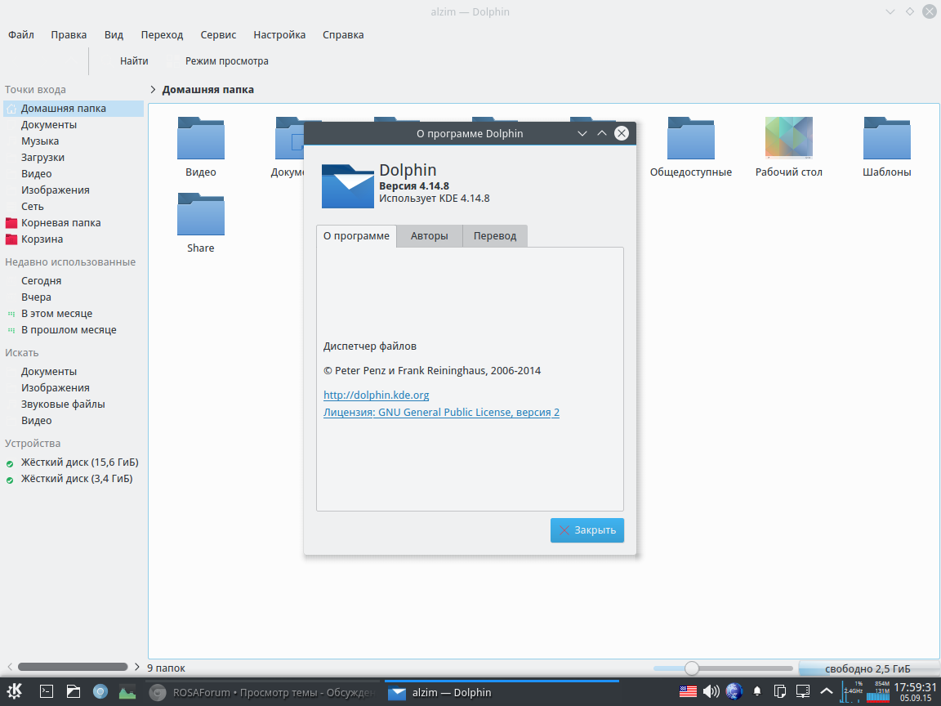Switch to ROSAForum browser window in taskbar
The height and width of the screenshot is (706, 941).
(262, 692)
